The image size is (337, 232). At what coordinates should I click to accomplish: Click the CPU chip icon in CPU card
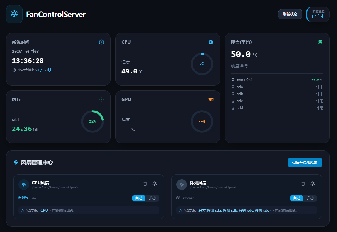click(211, 42)
